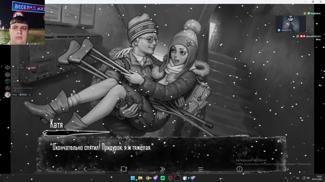Open the Windows Start menu
This screenshot has height=182, width=325.
[x=133, y=178]
